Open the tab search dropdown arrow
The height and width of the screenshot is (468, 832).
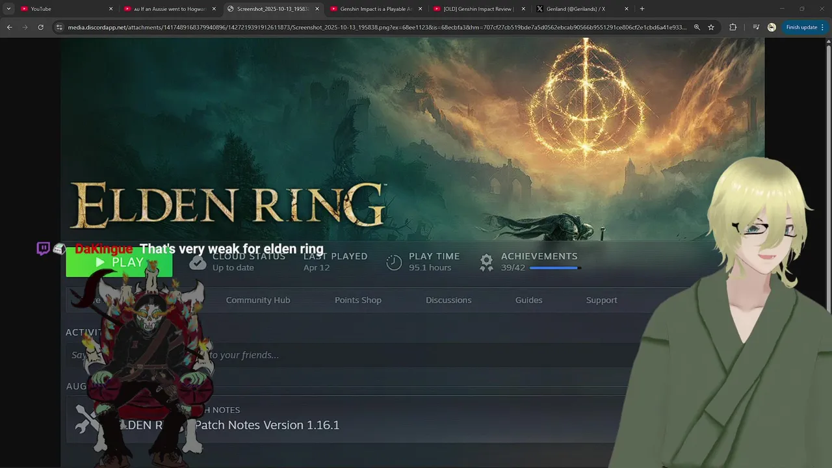pyautogui.click(x=8, y=8)
